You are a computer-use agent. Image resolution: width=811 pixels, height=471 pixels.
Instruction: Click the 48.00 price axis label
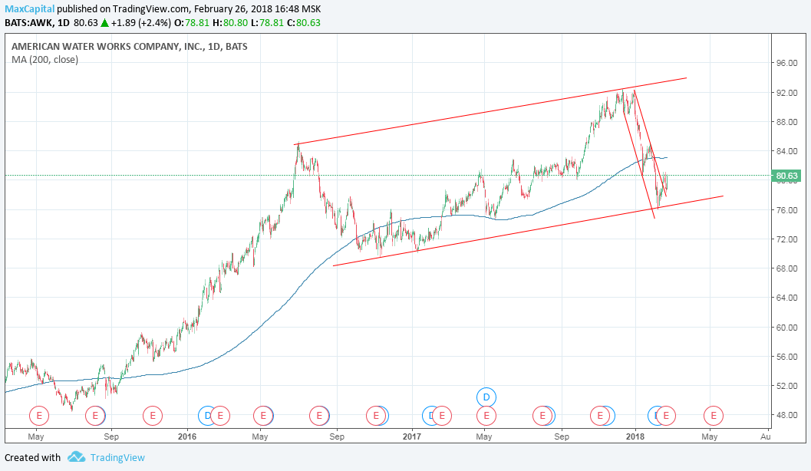point(786,415)
